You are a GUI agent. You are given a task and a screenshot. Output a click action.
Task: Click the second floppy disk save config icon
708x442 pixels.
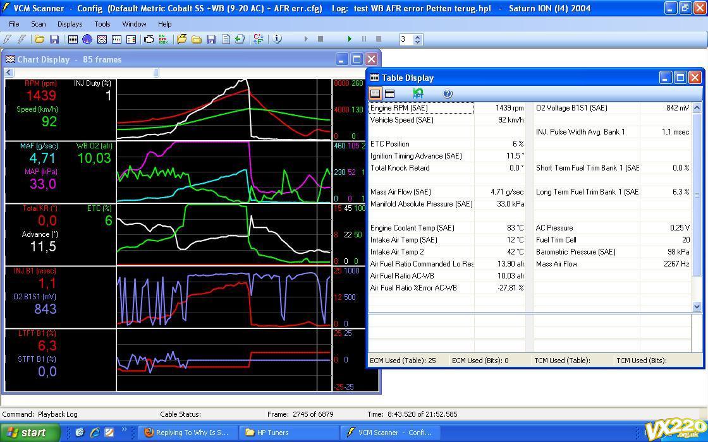211,39
